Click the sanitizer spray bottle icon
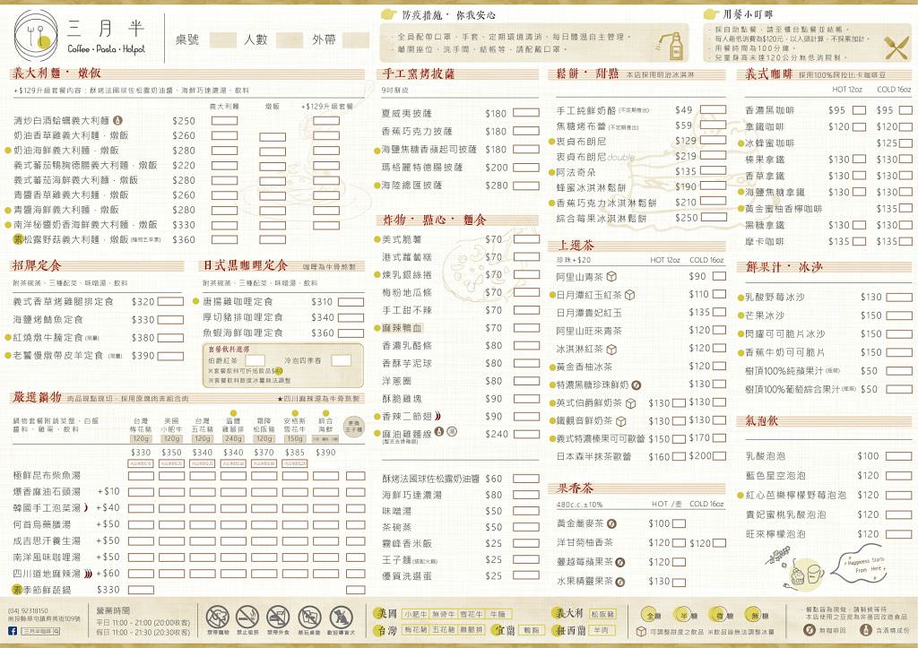 (x=672, y=45)
